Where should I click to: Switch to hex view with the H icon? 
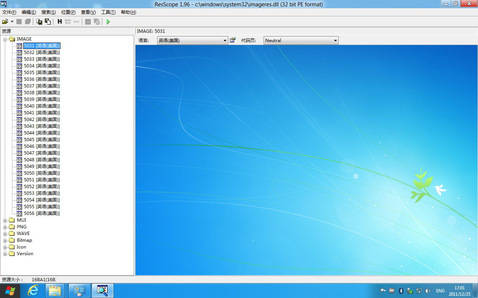click(x=59, y=22)
